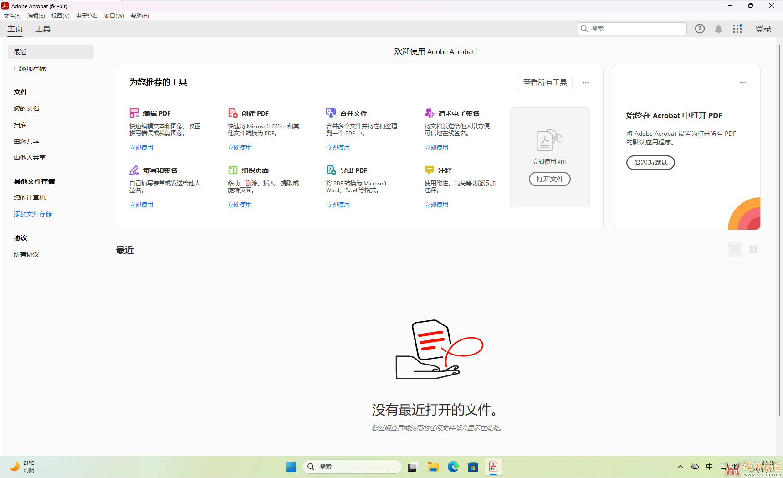The width and height of the screenshot is (783, 478).
Task: Open the 组织页面 tool
Action: coord(233,170)
